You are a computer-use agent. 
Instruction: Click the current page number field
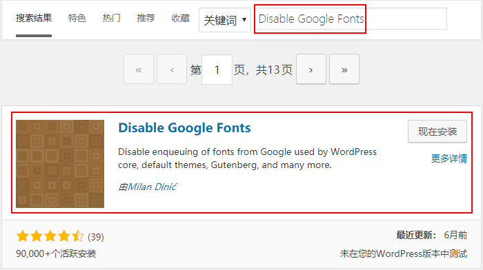tap(217, 70)
